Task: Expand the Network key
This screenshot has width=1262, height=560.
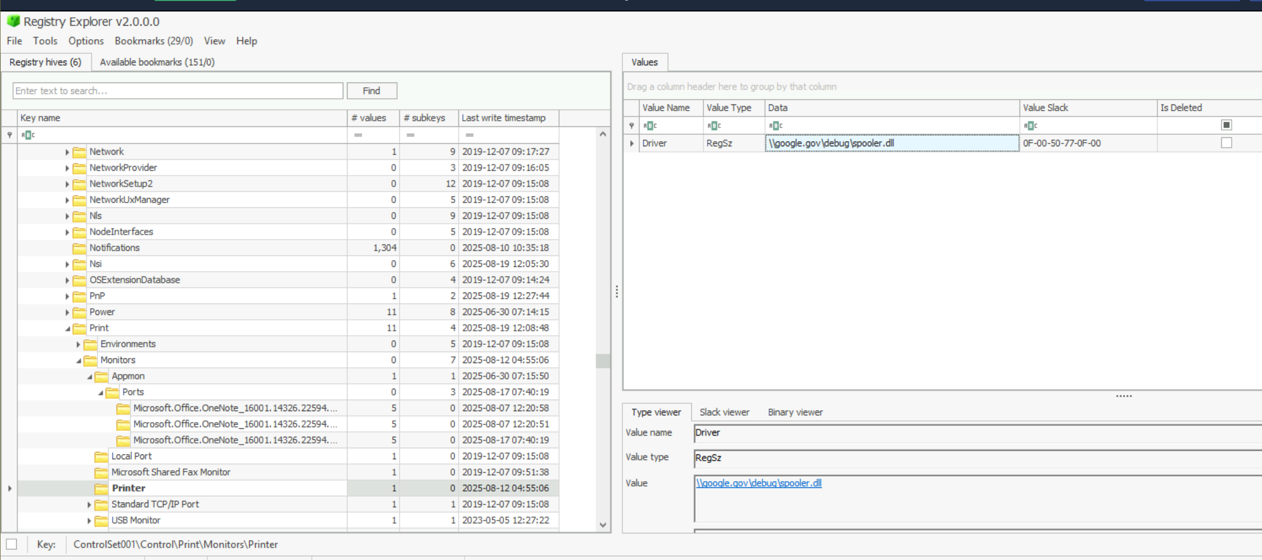Action: [67, 152]
